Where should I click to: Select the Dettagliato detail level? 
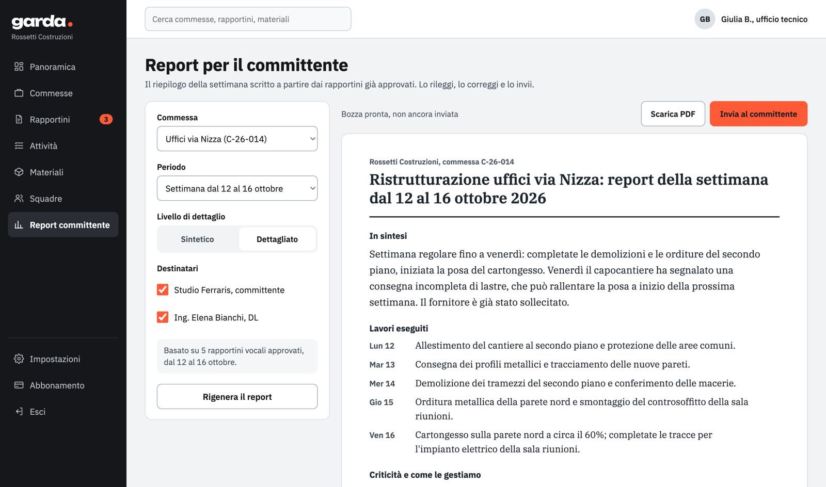[277, 239]
